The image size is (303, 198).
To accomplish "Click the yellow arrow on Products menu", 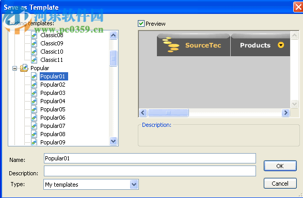I will (281, 45).
